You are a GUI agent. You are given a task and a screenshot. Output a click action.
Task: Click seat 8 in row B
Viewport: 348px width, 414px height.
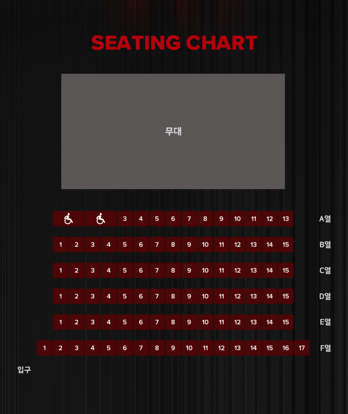(x=173, y=244)
